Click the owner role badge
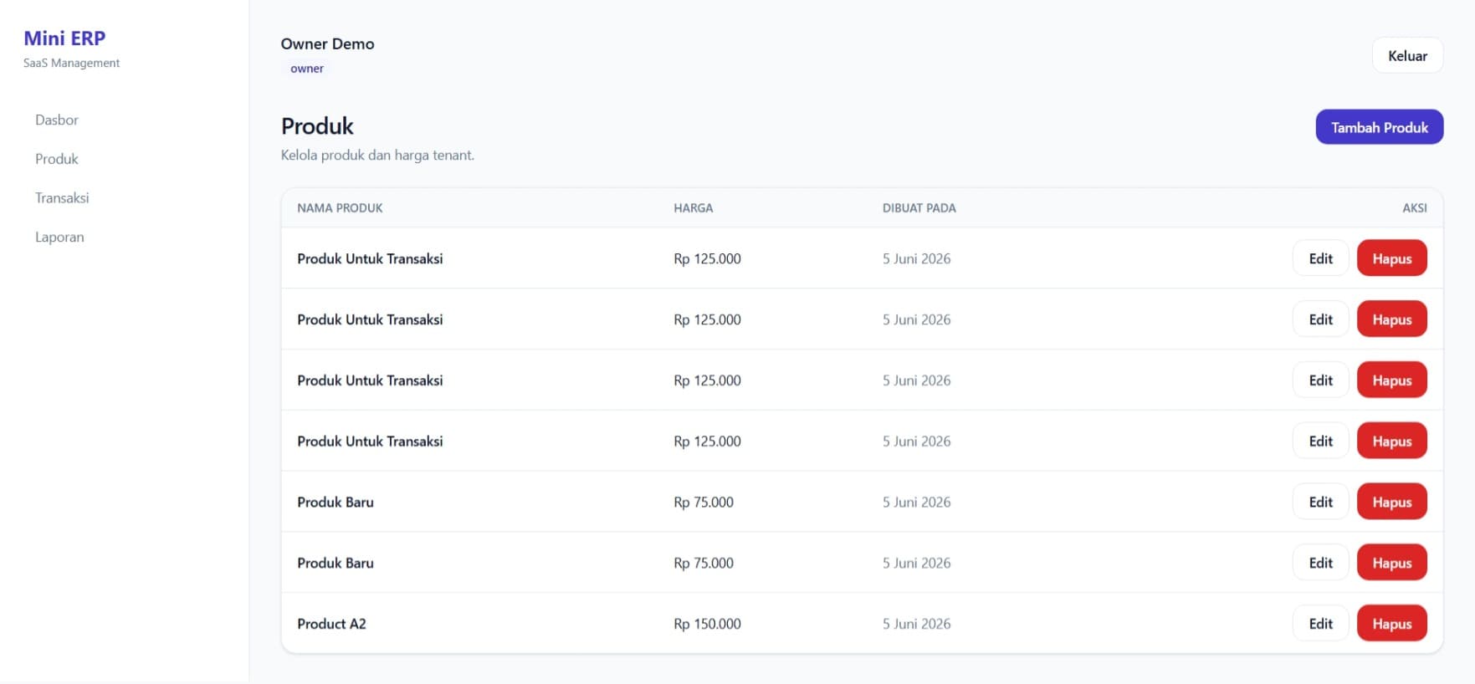Screen dimensions: 1475x684 click(306, 69)
